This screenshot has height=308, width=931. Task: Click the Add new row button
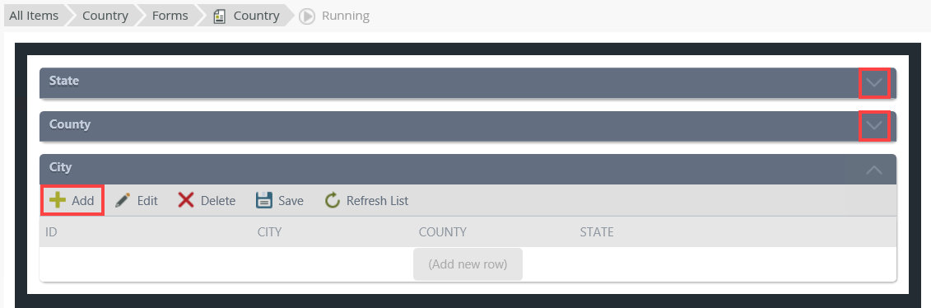[468, 264]
